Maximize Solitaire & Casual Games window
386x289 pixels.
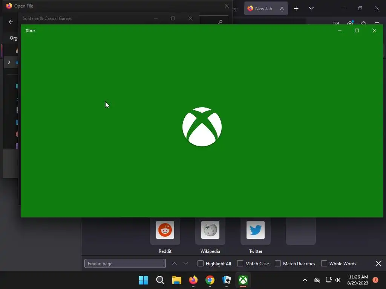pyautogui.click(x=173, y=18)
